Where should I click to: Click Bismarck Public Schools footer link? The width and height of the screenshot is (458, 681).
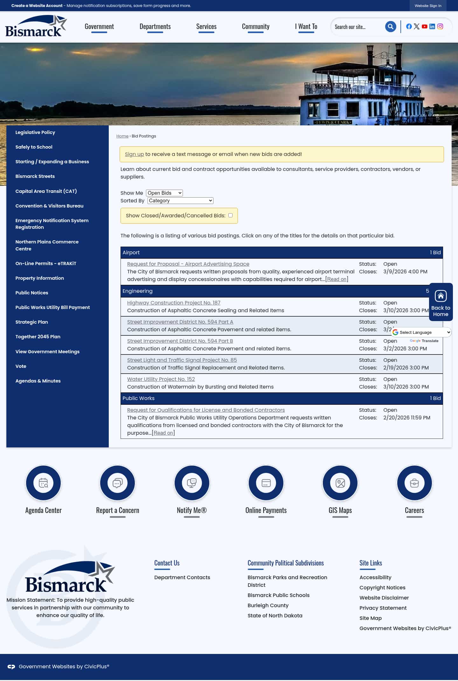point(279,595)
